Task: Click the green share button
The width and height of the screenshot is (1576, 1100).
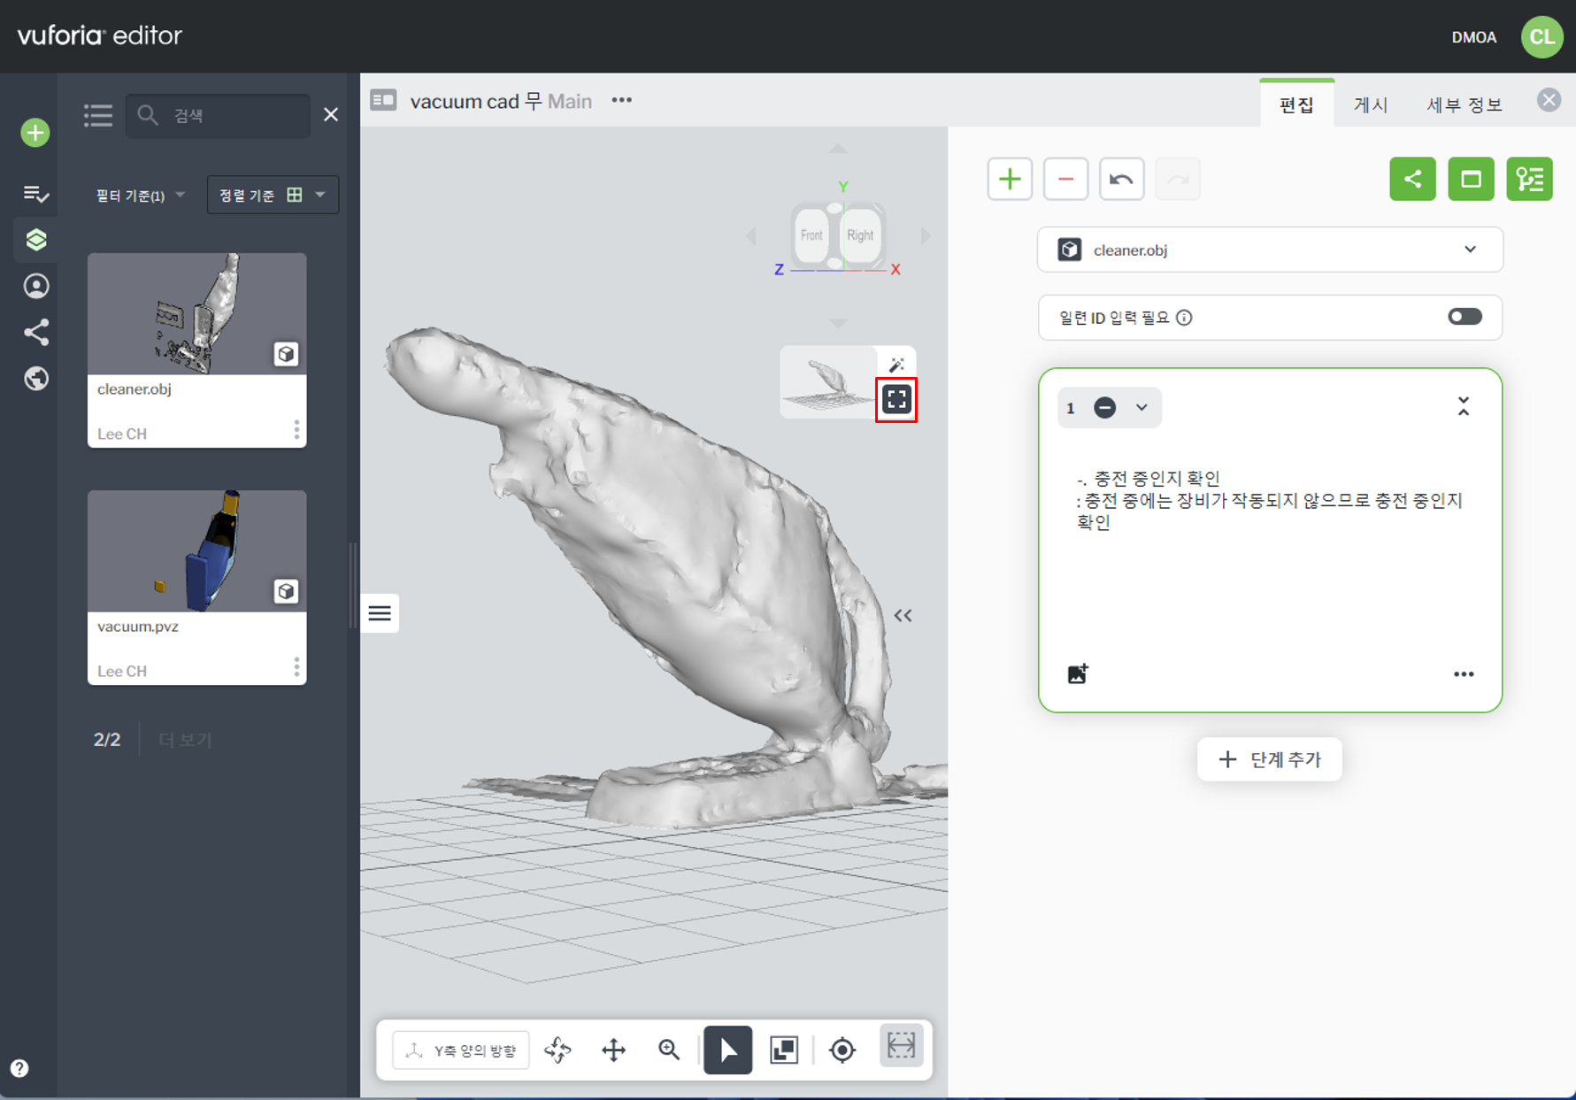Action: click(x=1411, y=180)
